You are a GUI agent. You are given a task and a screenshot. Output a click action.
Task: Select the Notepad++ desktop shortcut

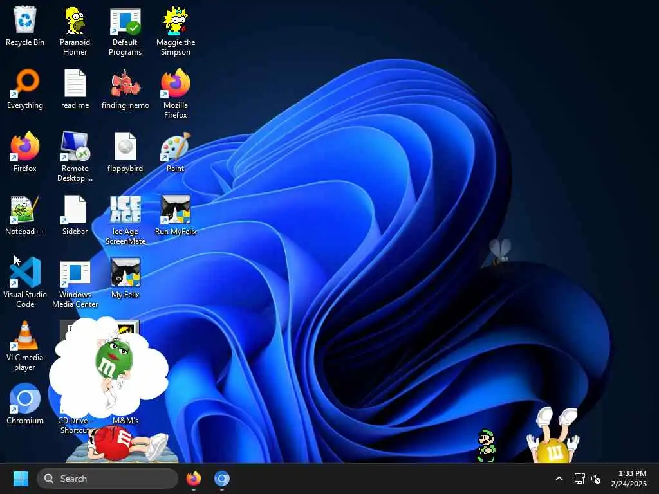(25, 215)
